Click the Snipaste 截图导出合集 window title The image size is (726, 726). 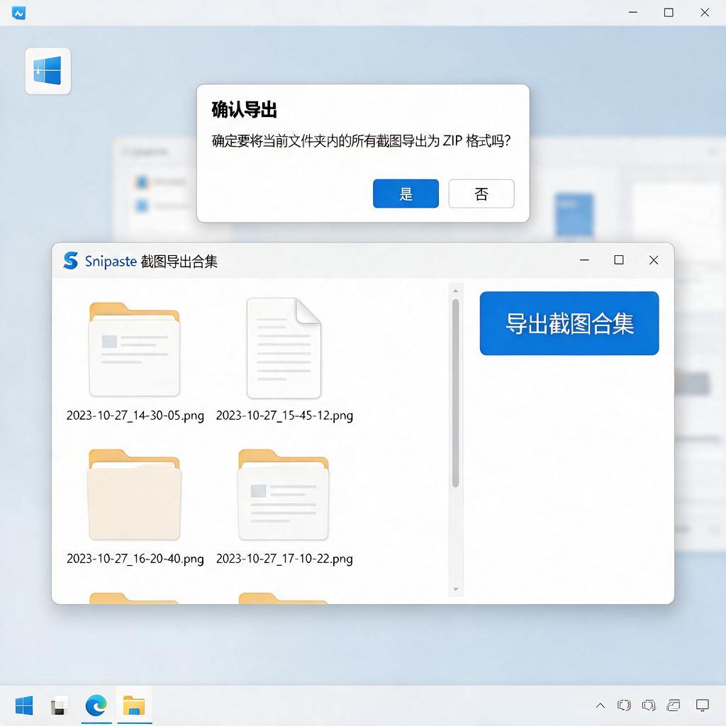pos(151,261)
